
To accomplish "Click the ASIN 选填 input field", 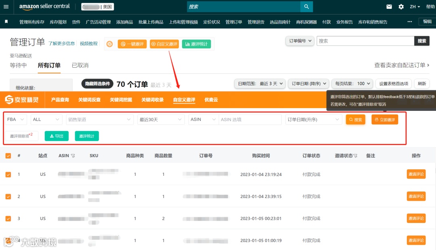I will [250, 119].
